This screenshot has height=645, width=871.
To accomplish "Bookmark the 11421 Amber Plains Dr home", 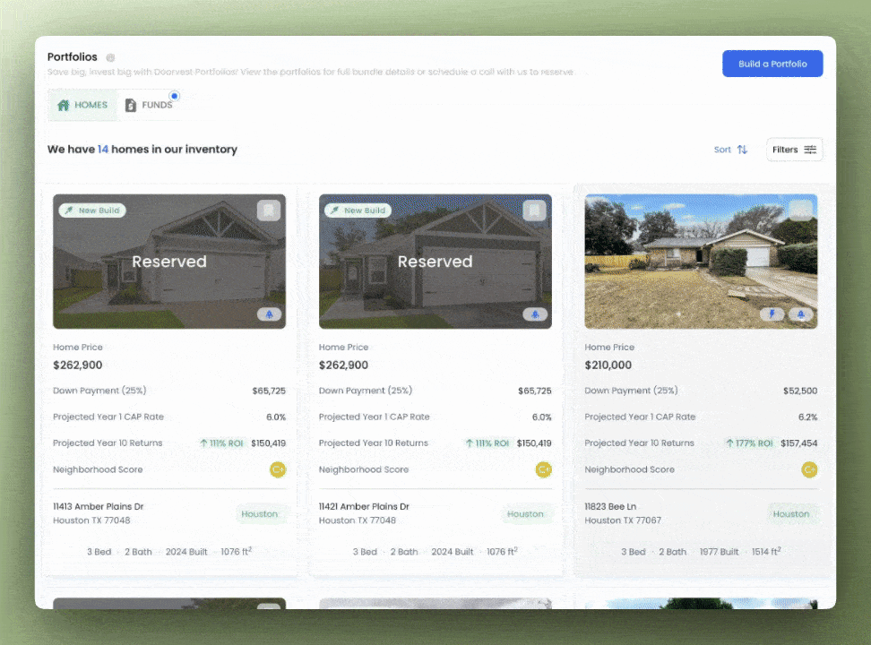I will coord(535,211).
